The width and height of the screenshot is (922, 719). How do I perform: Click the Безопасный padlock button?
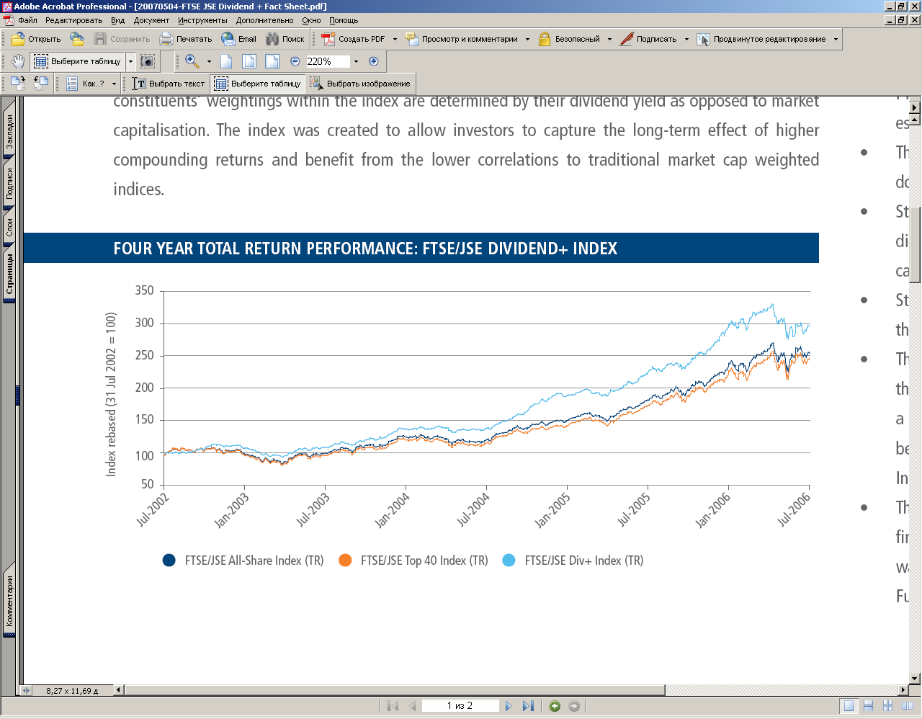(x=569, y=39)
